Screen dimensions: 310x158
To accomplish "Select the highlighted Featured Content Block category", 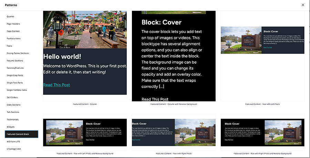I will click(21, 134).
